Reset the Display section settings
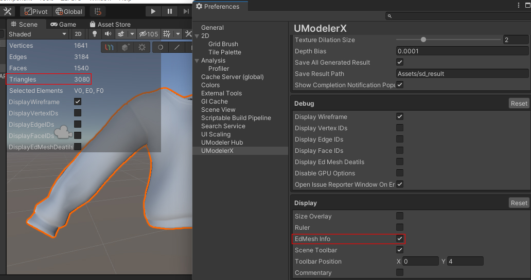The image size is (531, 280). click(x=519, y=203)
